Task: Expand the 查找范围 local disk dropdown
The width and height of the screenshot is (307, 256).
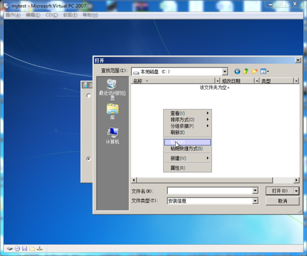Action: pyautogui.click(x=225, y=72)
